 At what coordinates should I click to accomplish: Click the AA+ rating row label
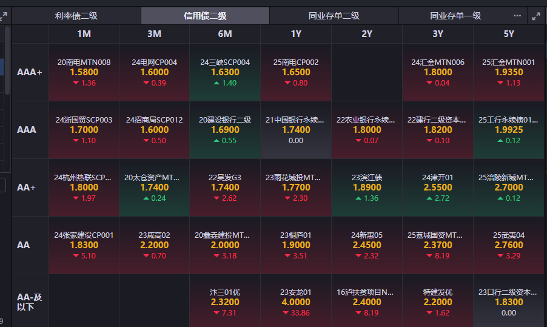click(x=30, y=187)
